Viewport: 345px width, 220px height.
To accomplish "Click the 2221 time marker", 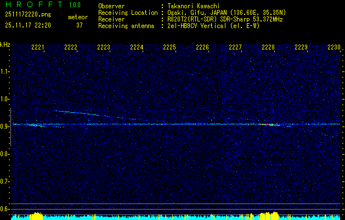I will click(38, 48).
